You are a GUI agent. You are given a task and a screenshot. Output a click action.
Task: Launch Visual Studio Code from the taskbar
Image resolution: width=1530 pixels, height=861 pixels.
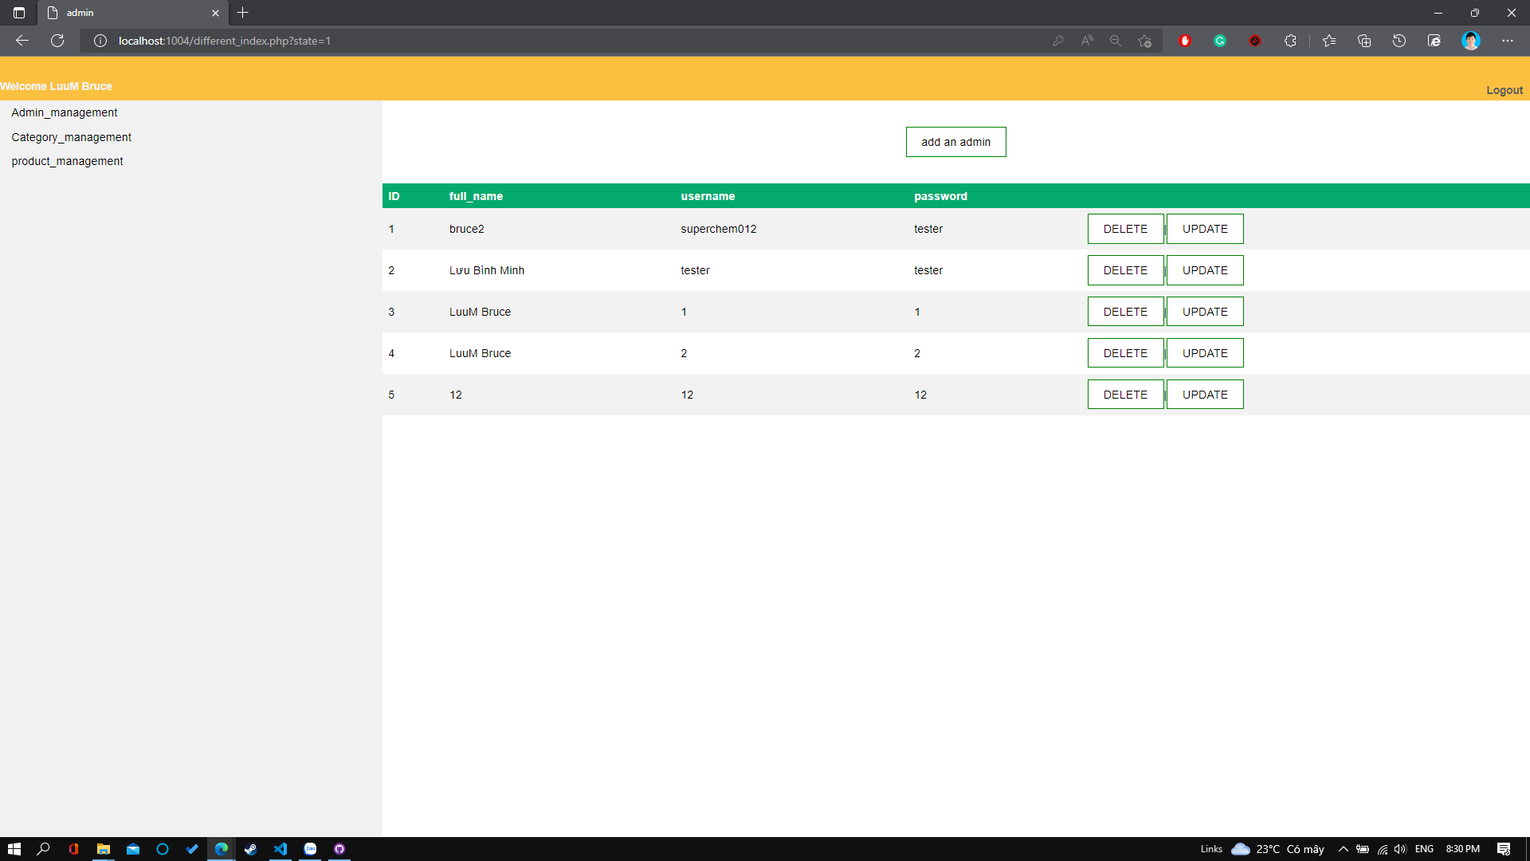point(280,849)
